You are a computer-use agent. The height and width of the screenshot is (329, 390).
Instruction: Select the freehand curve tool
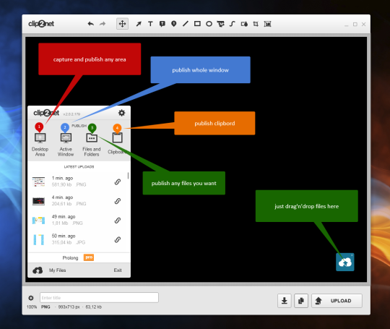tap(233, 24)
